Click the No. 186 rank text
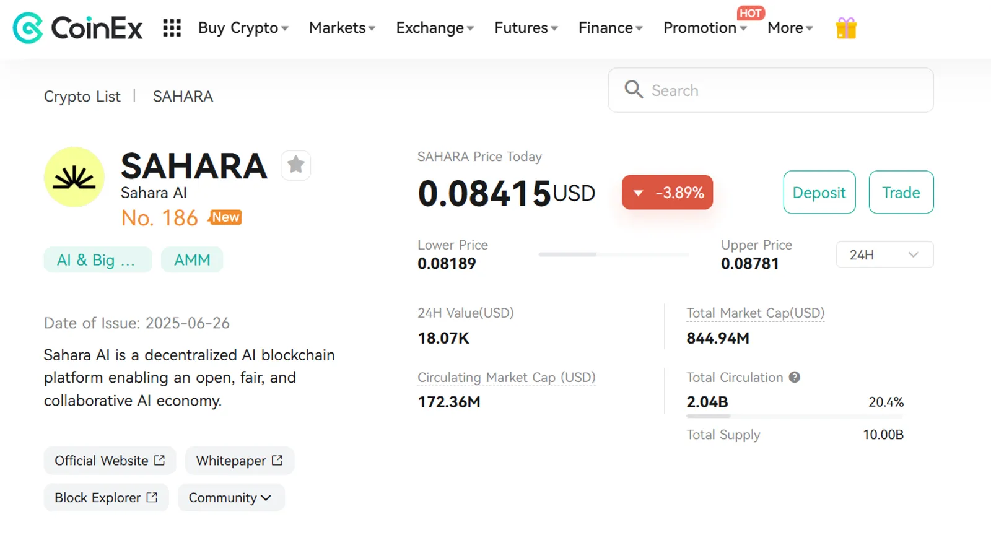Viewport: 991px width, 535px height. coord(160,218)
